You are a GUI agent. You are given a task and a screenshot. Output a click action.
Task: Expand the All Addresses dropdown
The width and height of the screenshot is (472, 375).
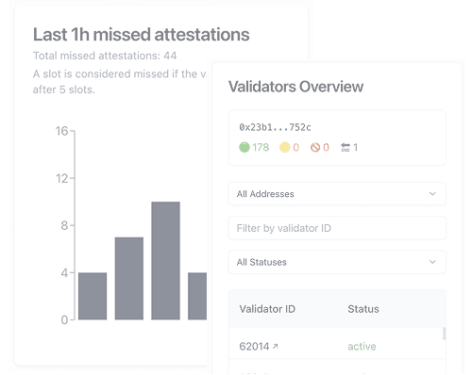coord(337,194)
